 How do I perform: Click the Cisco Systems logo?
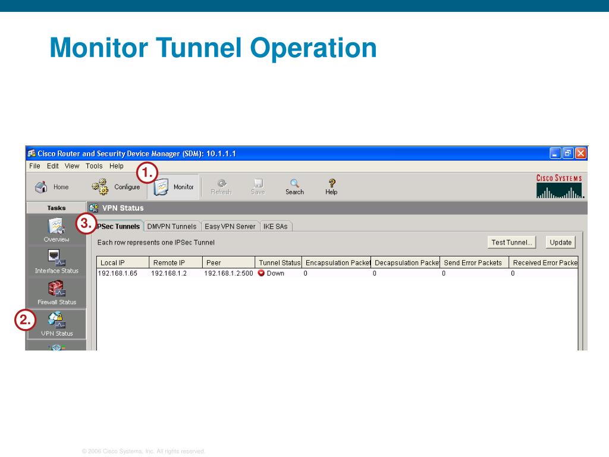click(559, 186)
